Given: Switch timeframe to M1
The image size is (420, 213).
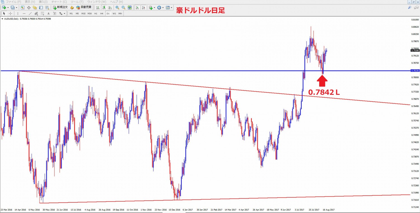Looking at the screenshot, I should point(71,13).
